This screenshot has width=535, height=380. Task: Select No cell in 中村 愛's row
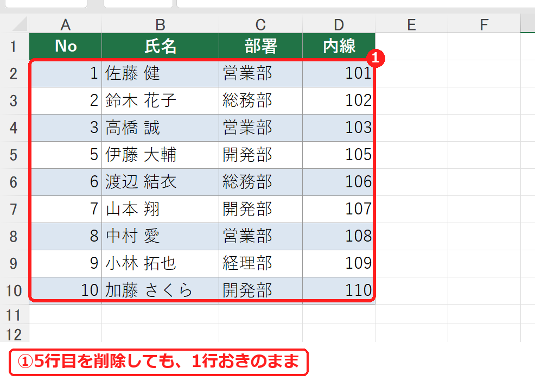coord(66,236)
